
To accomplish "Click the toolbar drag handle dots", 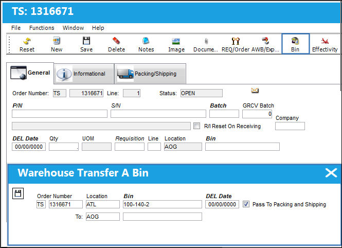I will click(x=9, y=45).
